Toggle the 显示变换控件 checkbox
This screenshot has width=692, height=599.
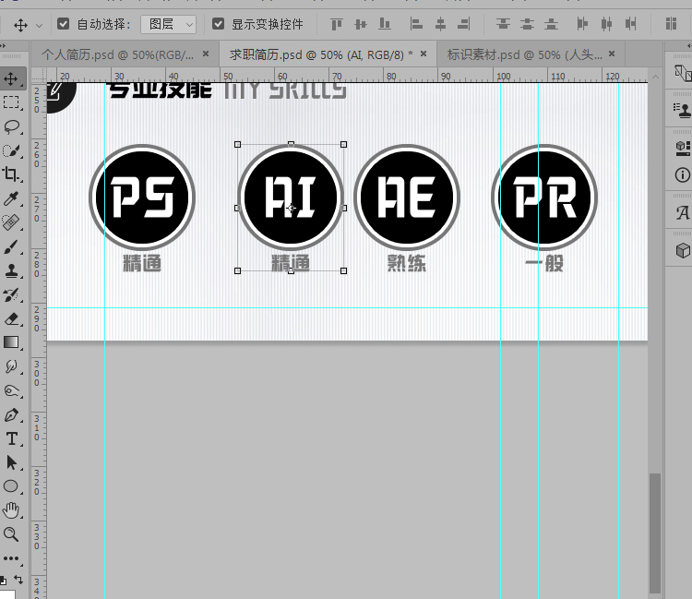[218, 24]
